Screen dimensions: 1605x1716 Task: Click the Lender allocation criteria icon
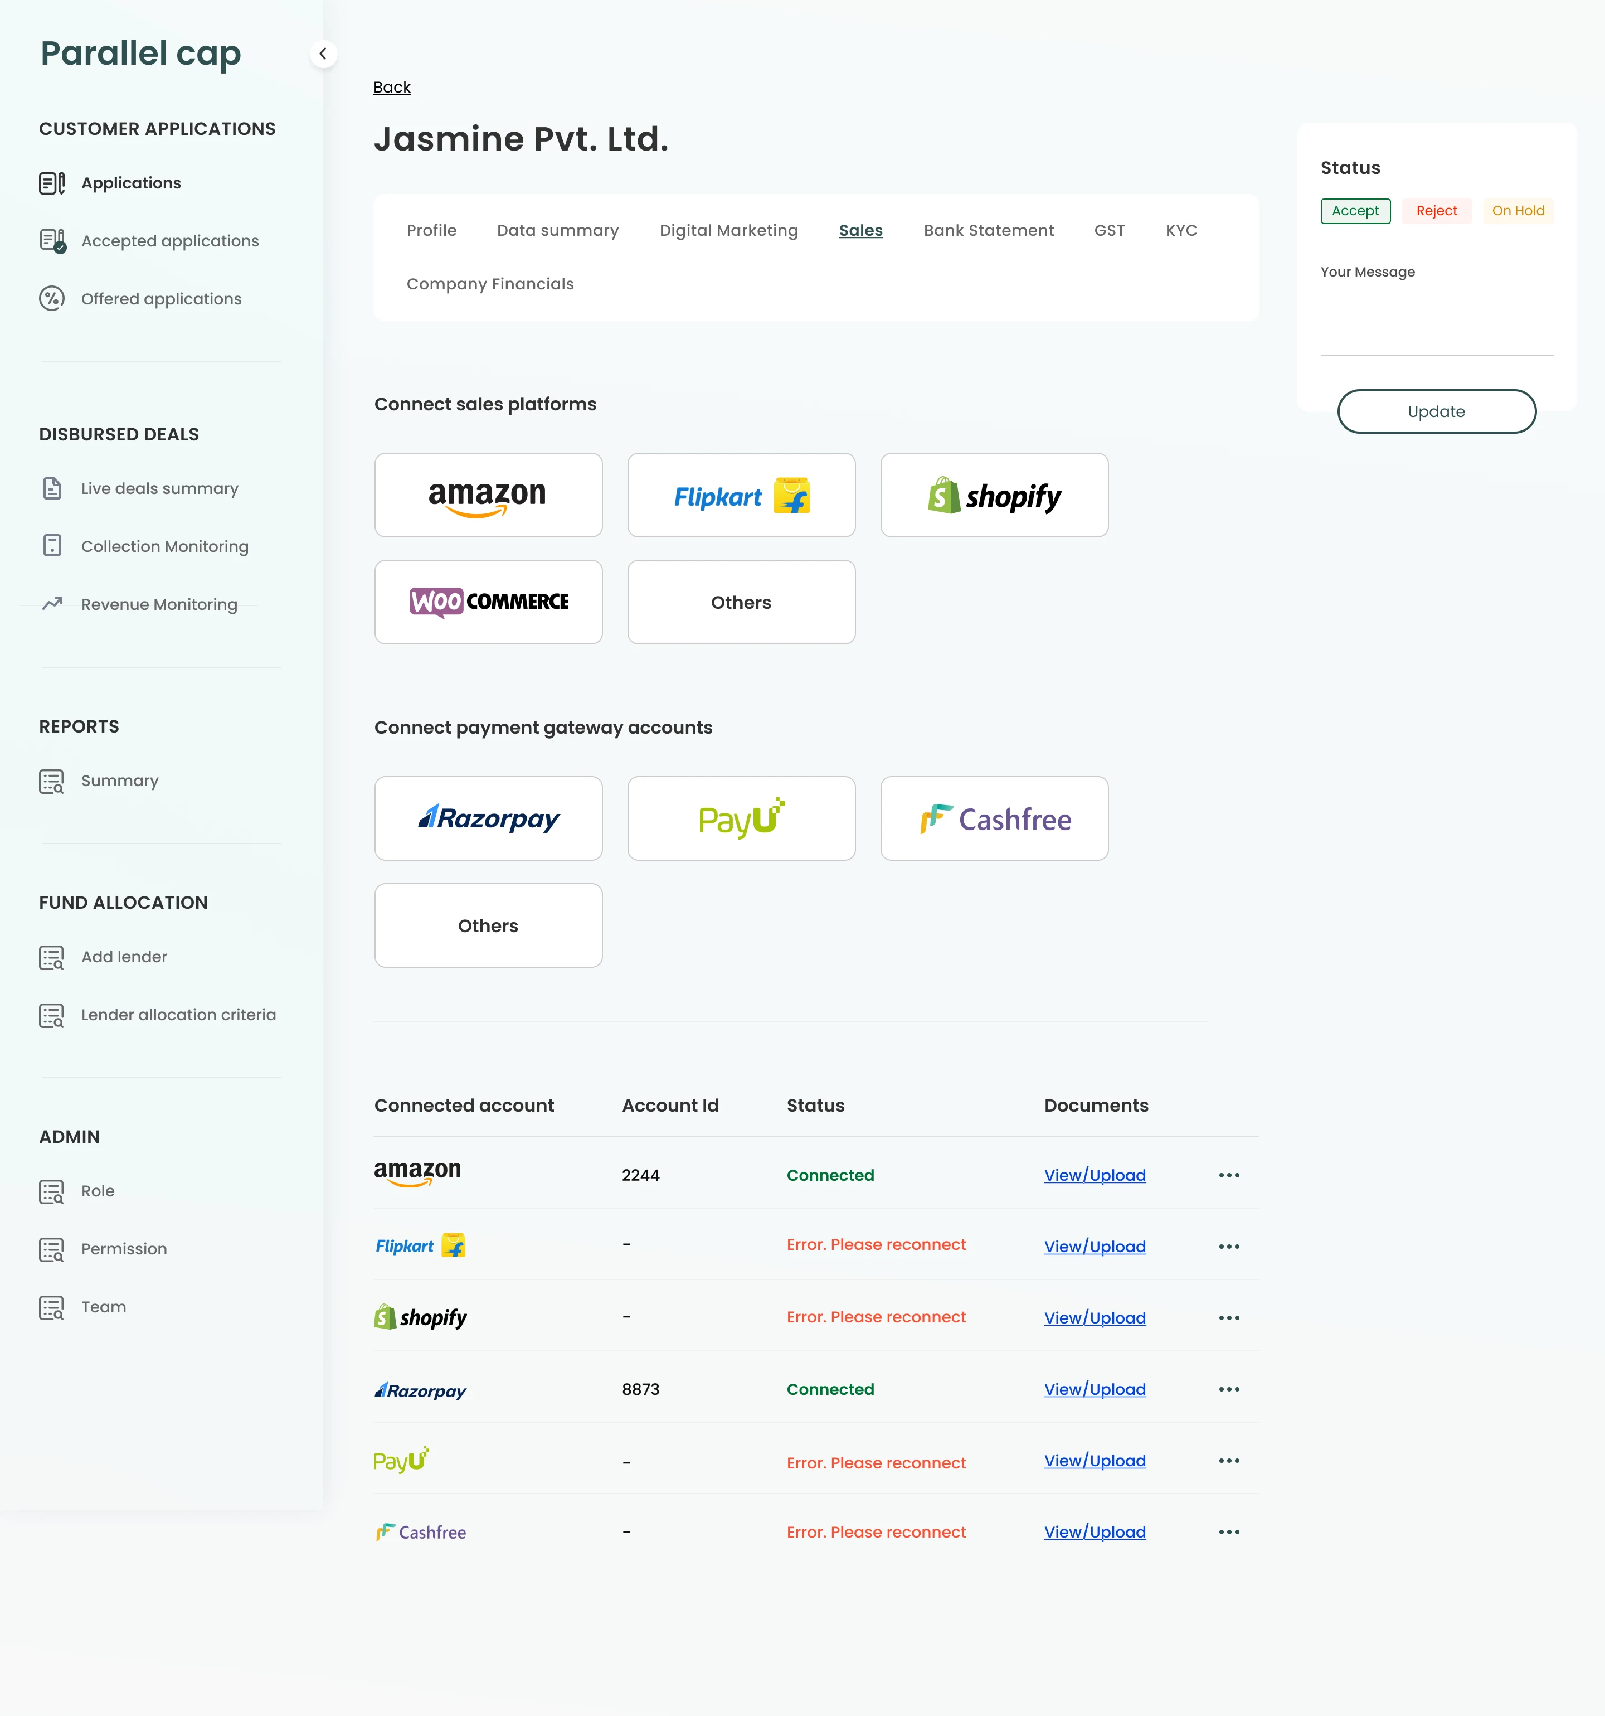click(52, 1015)
